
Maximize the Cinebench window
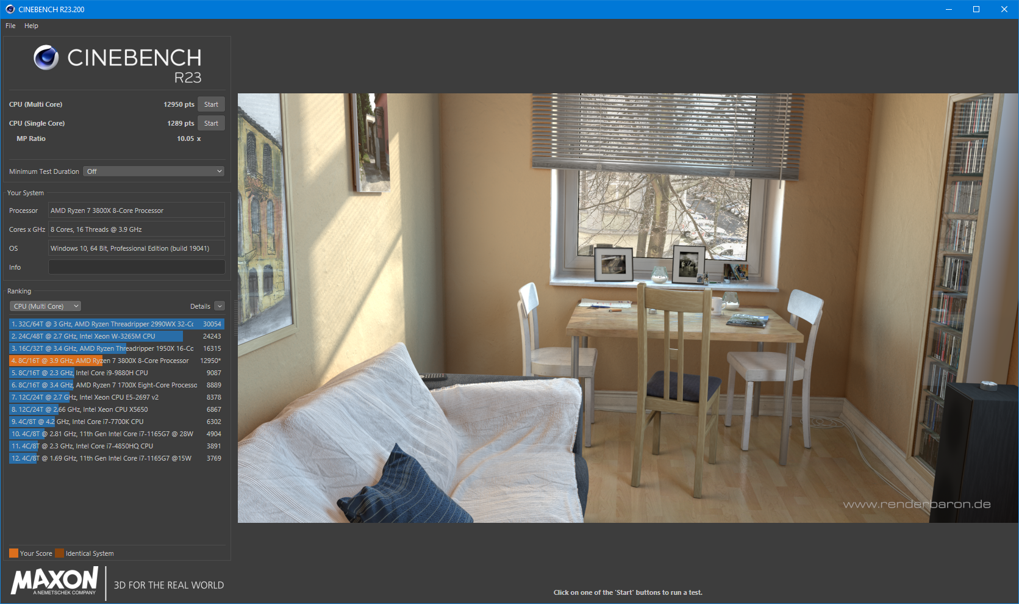(976, 9)
